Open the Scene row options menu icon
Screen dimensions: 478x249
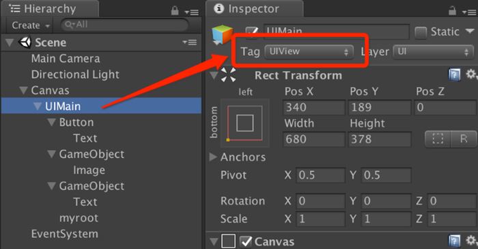(190, 42)
